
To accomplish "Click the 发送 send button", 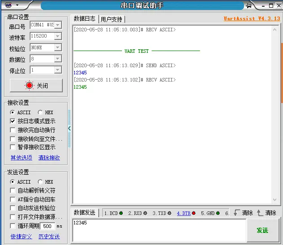I will click(263, 230).
